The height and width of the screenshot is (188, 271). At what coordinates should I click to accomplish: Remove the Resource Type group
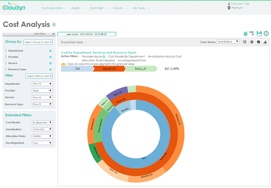pyautogui.click(x=50, y=69)
